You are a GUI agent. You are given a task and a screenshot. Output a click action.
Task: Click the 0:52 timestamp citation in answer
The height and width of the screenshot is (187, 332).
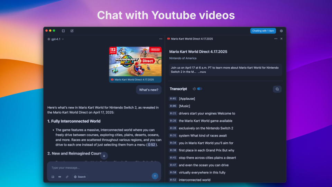pyautogui.click(x=151, y=145)
